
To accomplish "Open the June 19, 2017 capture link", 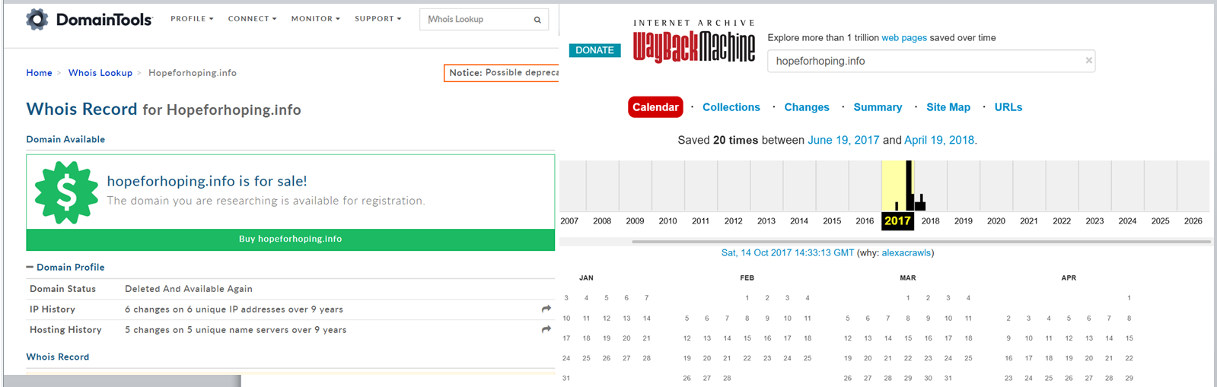I will (843, 140).
